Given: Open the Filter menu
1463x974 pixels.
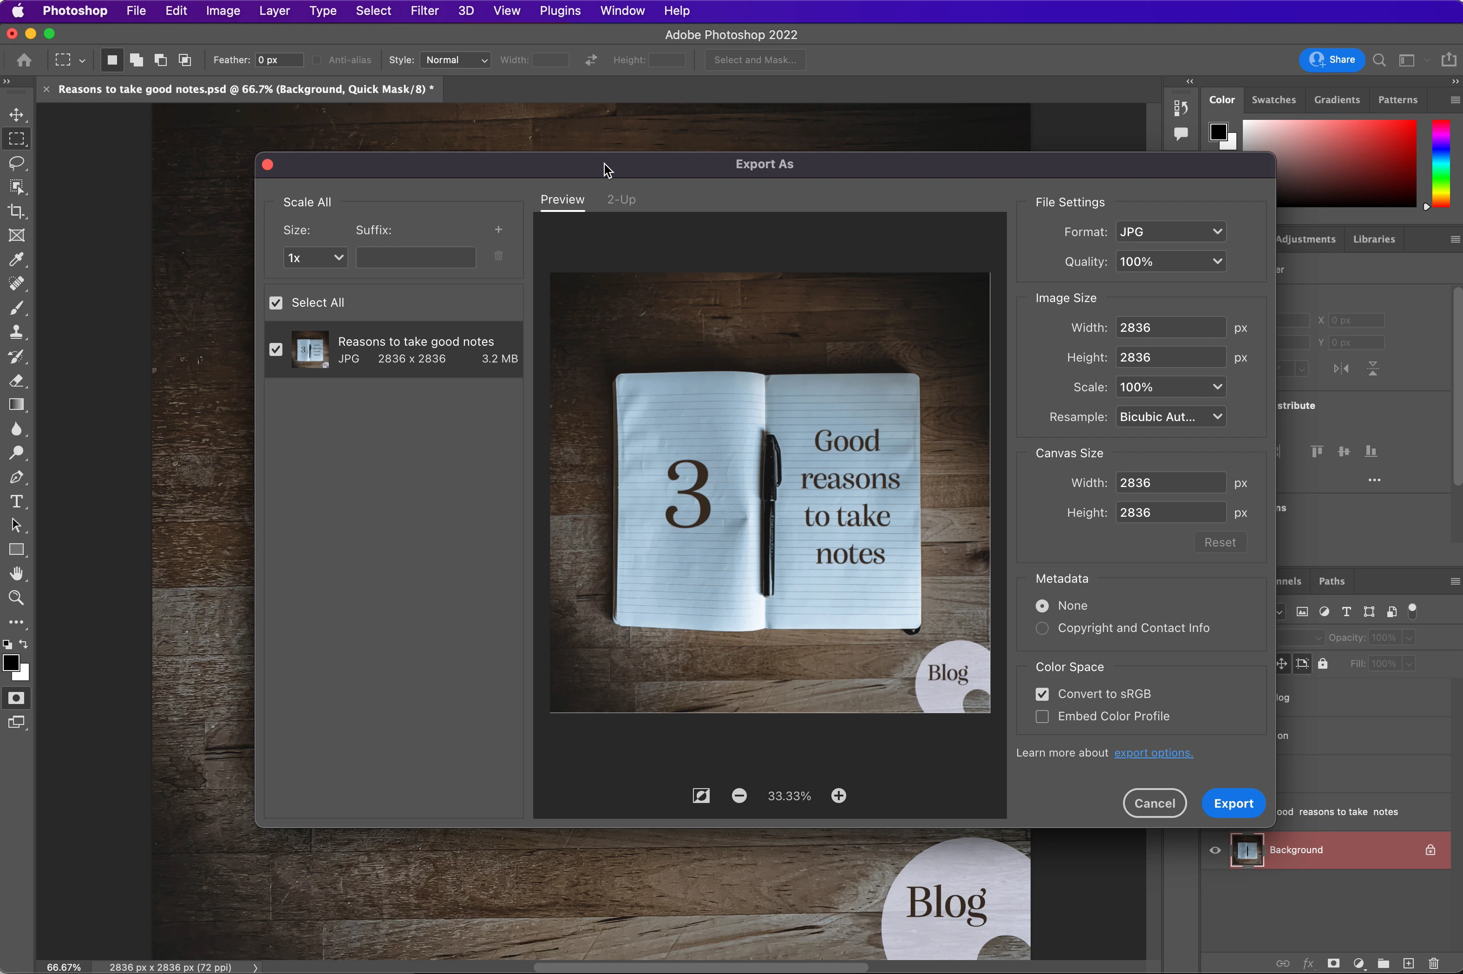Looking at the screenshot, I should click(x=424, y=11).
